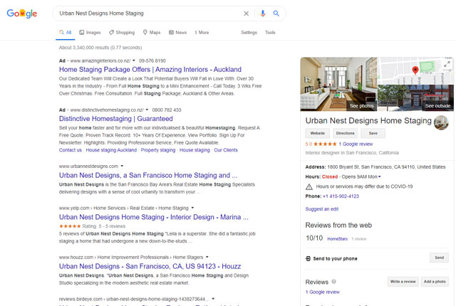
Task: Click the Send button
Action: click(439, 258)
